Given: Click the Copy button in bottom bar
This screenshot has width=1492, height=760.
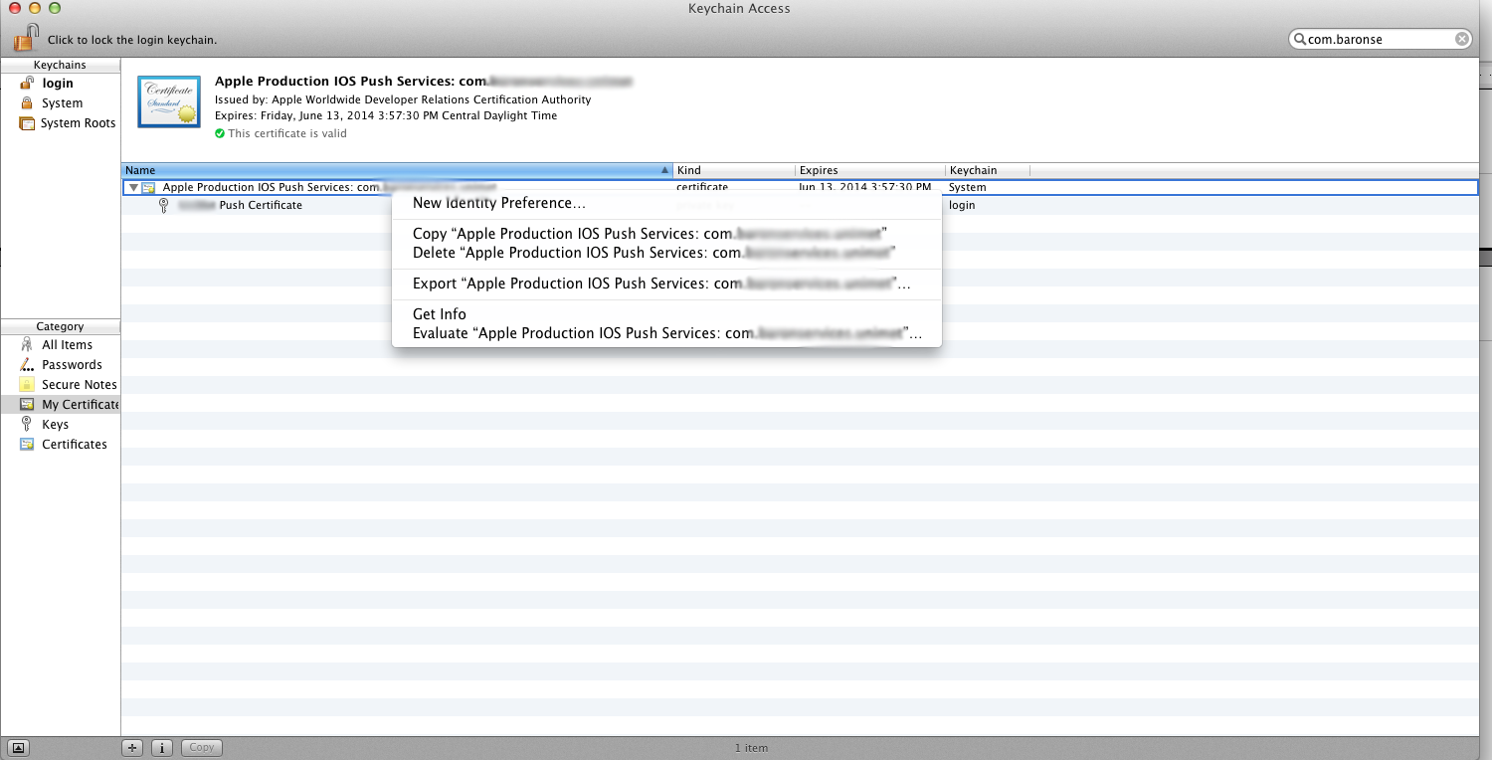Looking at the screenshot, I should [202, 747].
